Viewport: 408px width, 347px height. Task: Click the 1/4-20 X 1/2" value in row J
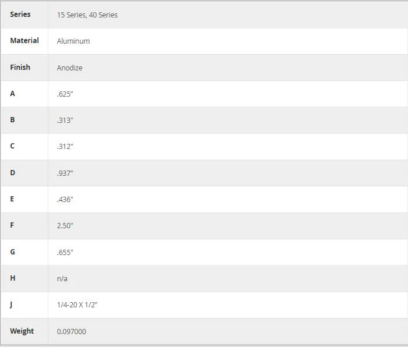(x=77, y=305)
